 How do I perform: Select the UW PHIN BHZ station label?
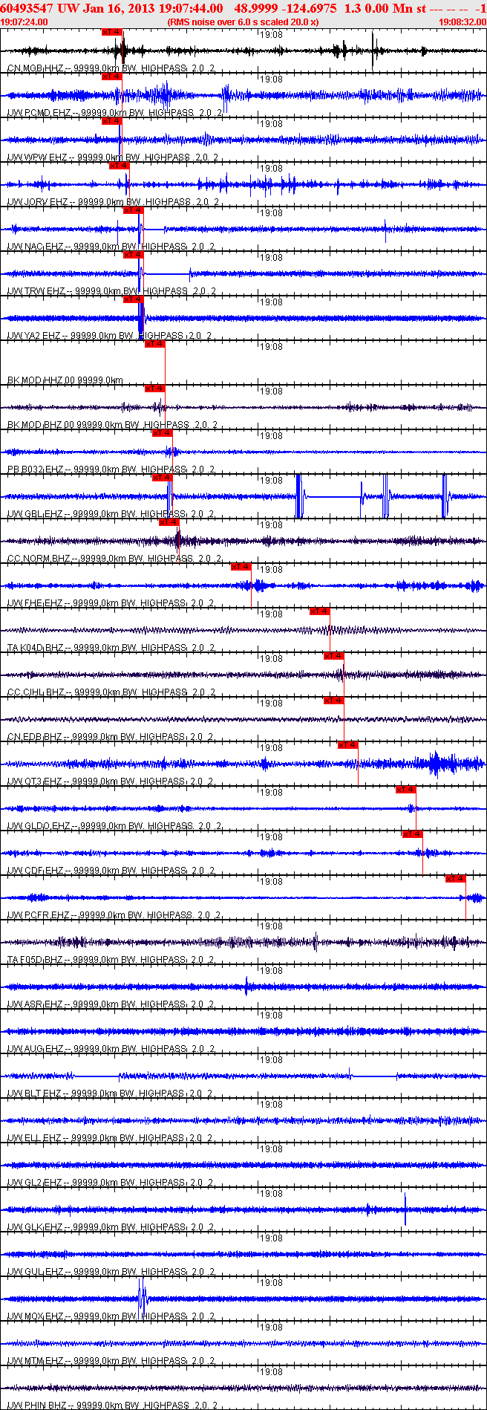[113, 1406]
